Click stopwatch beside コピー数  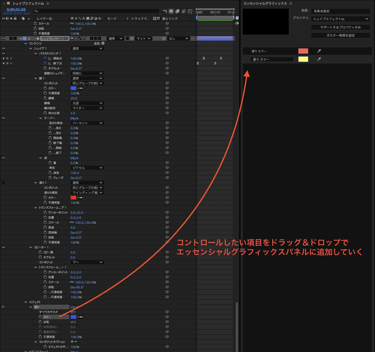[x=40, y=252]
